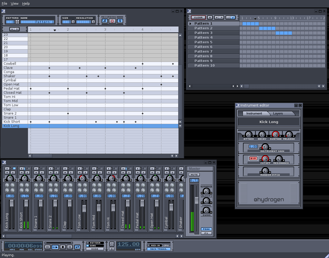Select draw mode pencil in song editor
329x258 pixels.
233,18
